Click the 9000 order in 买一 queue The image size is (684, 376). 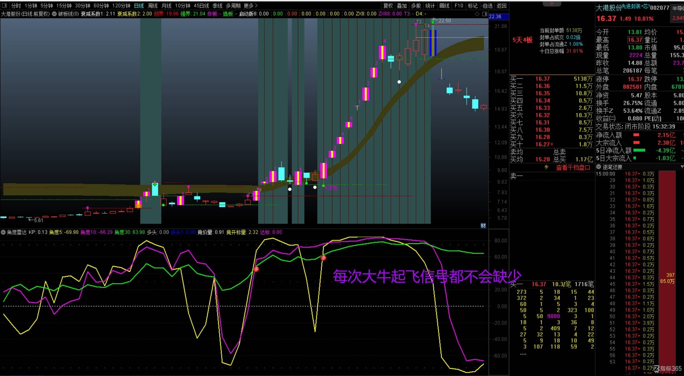click(554, 316)
